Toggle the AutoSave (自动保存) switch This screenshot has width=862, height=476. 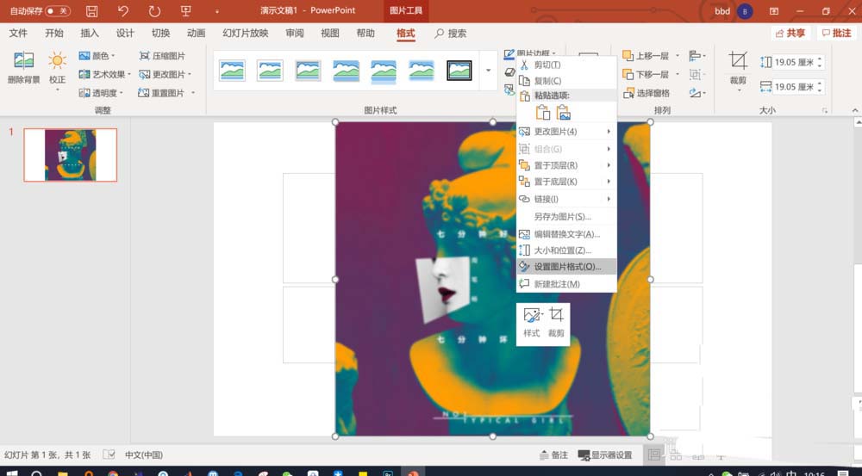click(57, 11)
